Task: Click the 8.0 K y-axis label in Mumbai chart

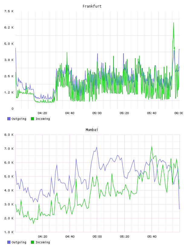Action: tap(9, 135)
